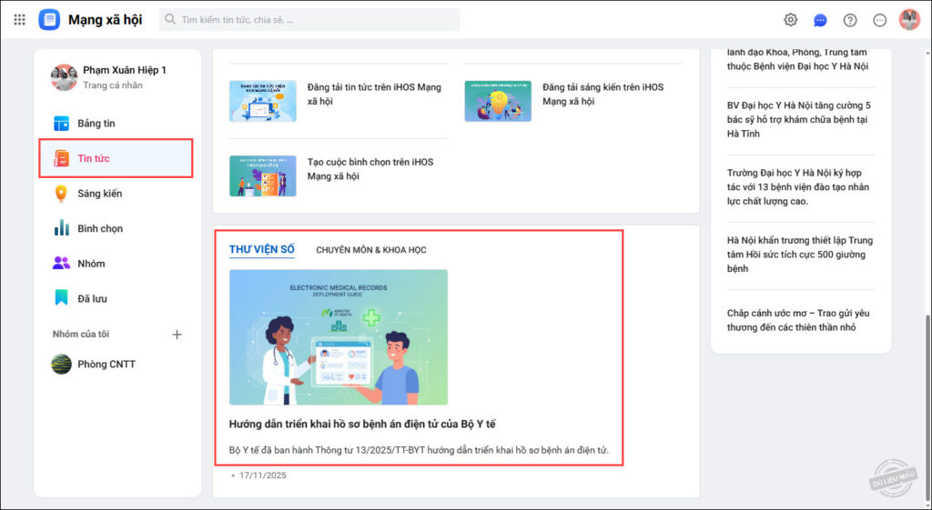Open the settings gear icon

[790, 20]
